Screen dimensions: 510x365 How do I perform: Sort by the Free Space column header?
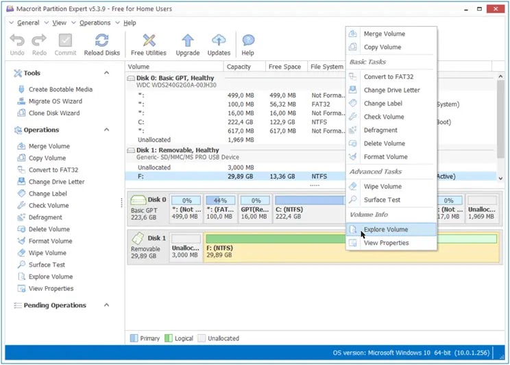click(287, 67)
